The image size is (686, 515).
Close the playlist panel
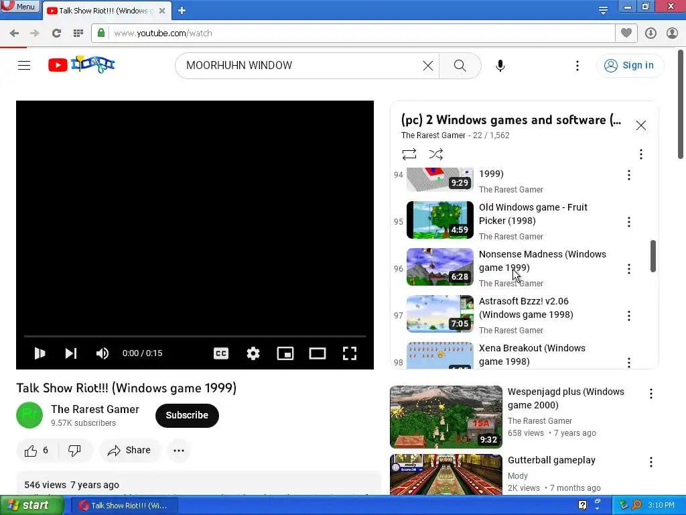[641, 125]
